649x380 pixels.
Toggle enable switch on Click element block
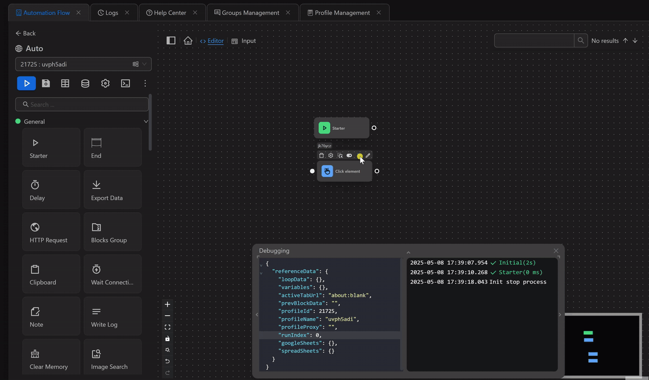coord(349,156)
